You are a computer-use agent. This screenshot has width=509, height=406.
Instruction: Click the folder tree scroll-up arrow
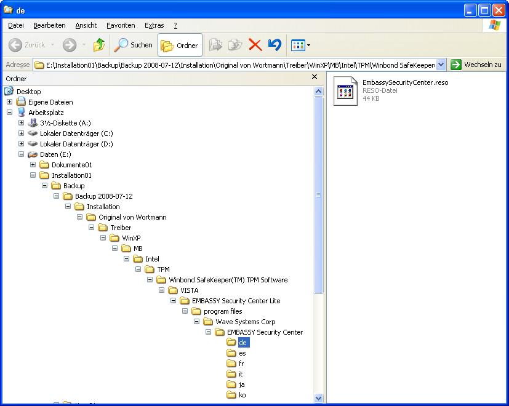point(318,92)
